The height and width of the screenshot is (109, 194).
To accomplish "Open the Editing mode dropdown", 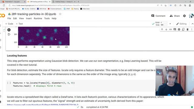I will (x=181, y=24).
